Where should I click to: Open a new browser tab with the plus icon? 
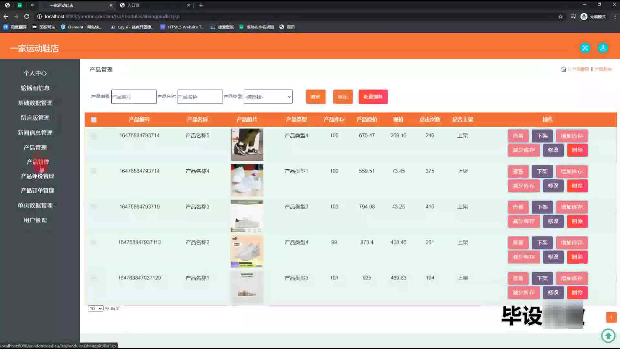pyautogui.click(x=201, y=5)
